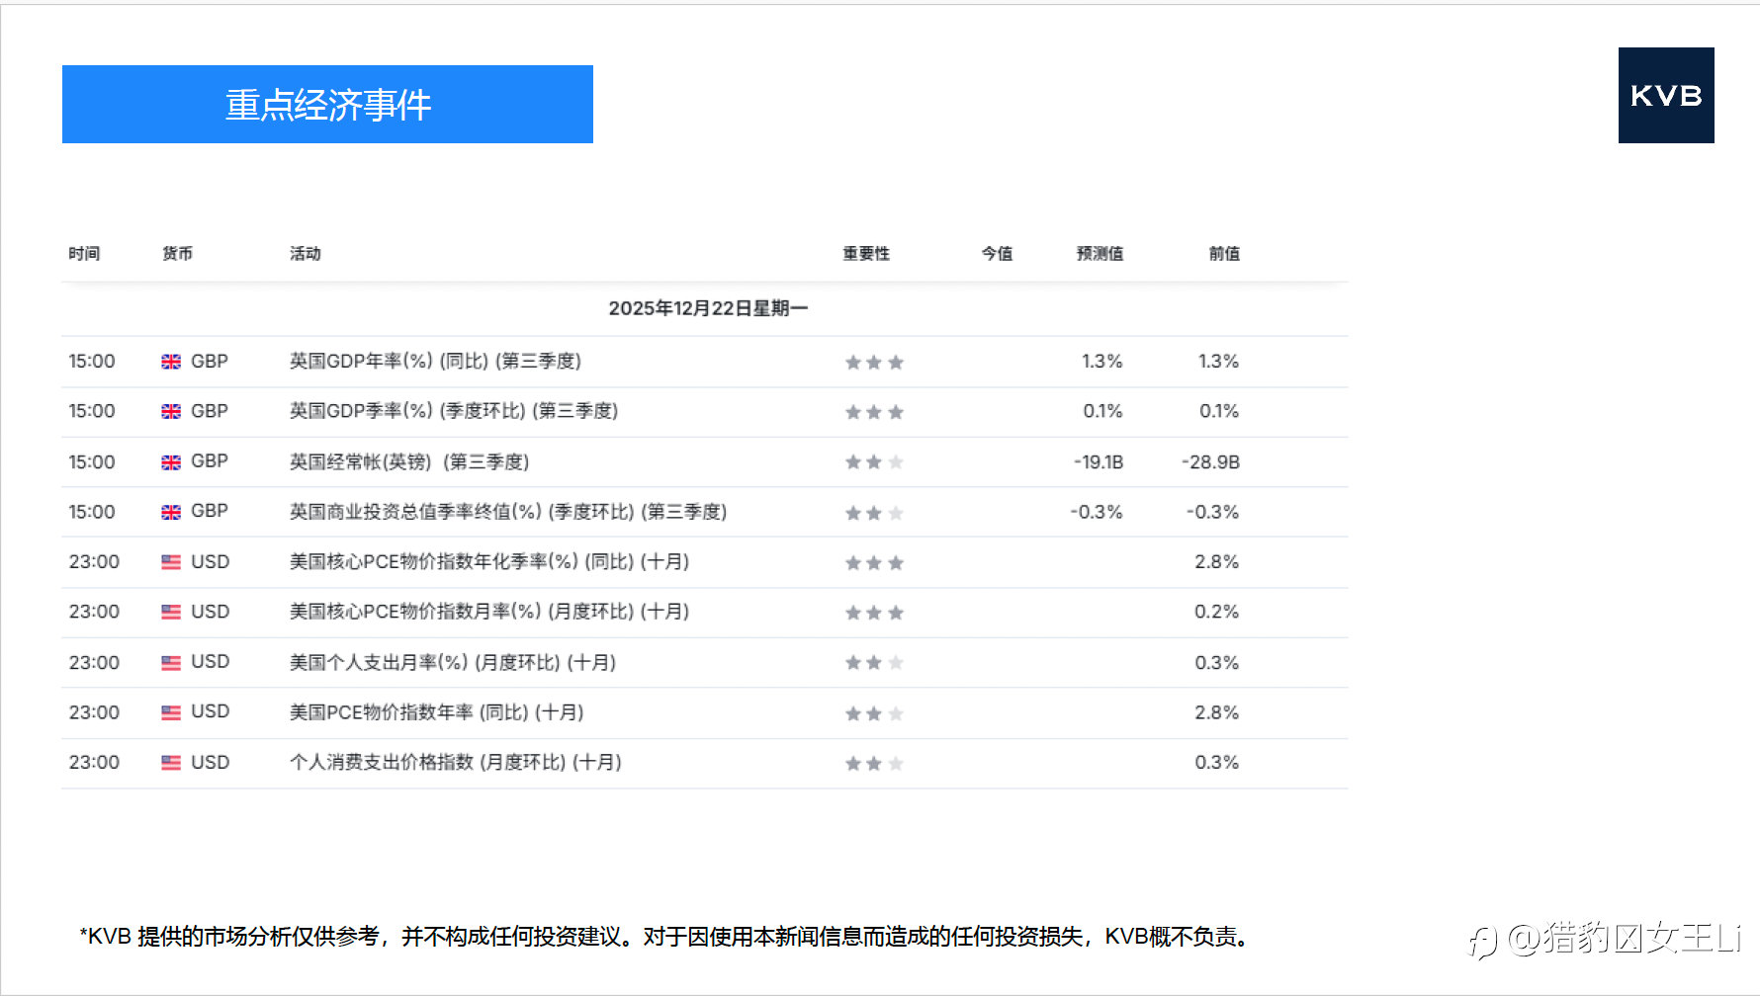The image size is (1760, 996).
Task: Select the 前值 column header
Action: [x=1224, y=253]
